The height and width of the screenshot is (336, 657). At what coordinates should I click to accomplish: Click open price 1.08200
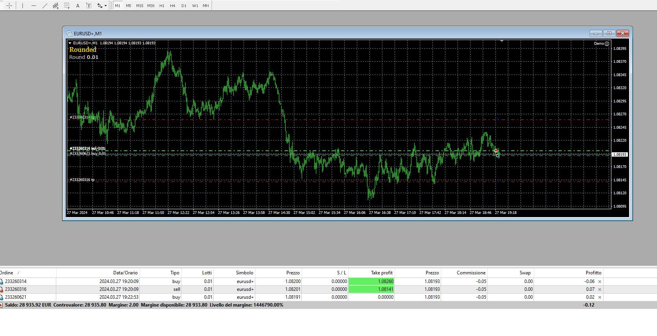[x=293, y=281]
